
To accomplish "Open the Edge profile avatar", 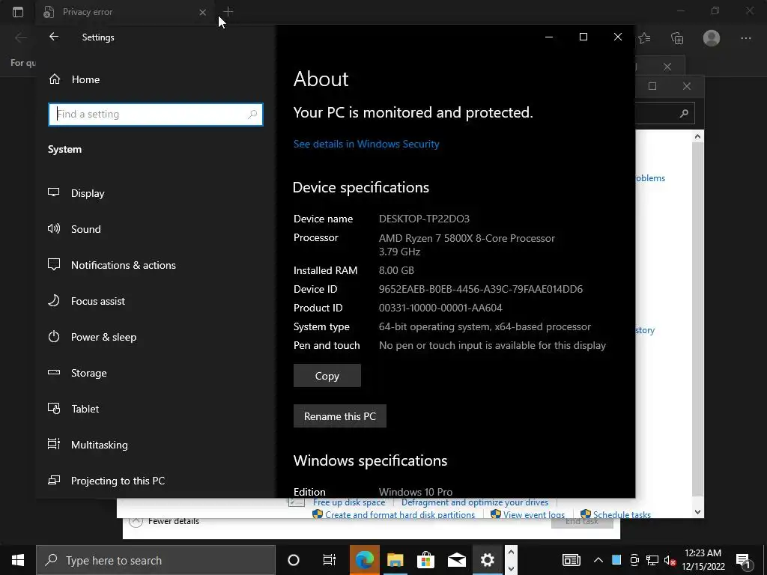I will (712, 37).
